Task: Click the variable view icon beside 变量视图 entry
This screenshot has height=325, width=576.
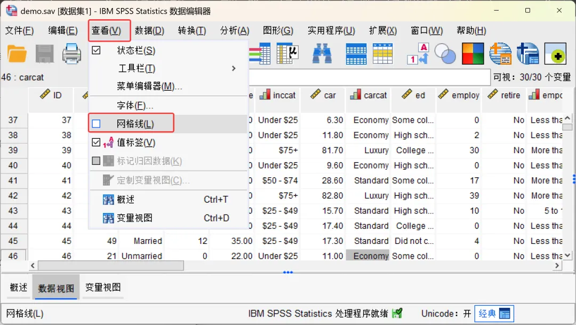Action: coord(108,218)
